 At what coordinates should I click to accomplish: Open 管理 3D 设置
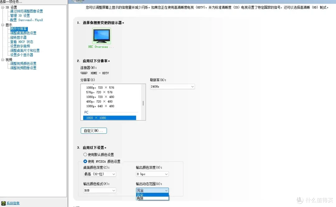pyautogui.click(x=20, y=16)
